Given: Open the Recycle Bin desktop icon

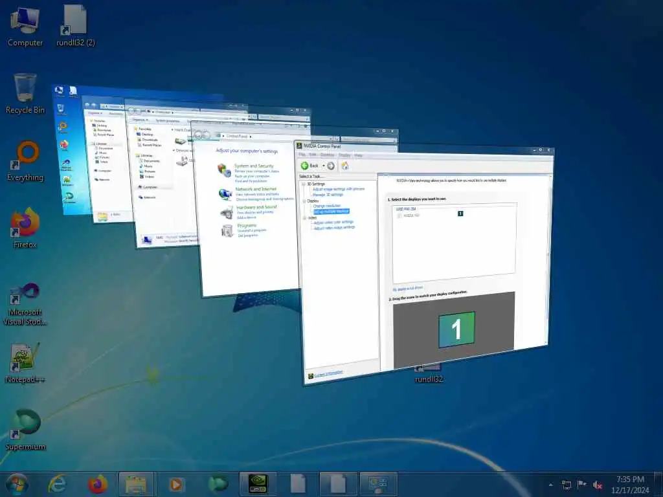Looking at the screenshot, I should (25, 94).
